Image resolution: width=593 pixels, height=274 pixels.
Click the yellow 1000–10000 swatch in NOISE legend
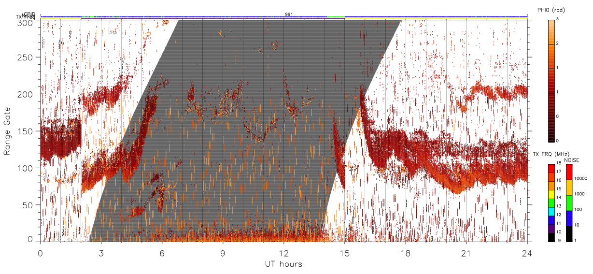click(569, 187)
